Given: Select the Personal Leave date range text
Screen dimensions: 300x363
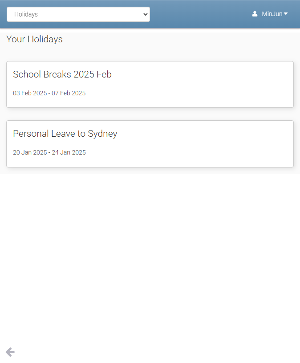Looking at the screenshot, I should [x=49, y=152].
